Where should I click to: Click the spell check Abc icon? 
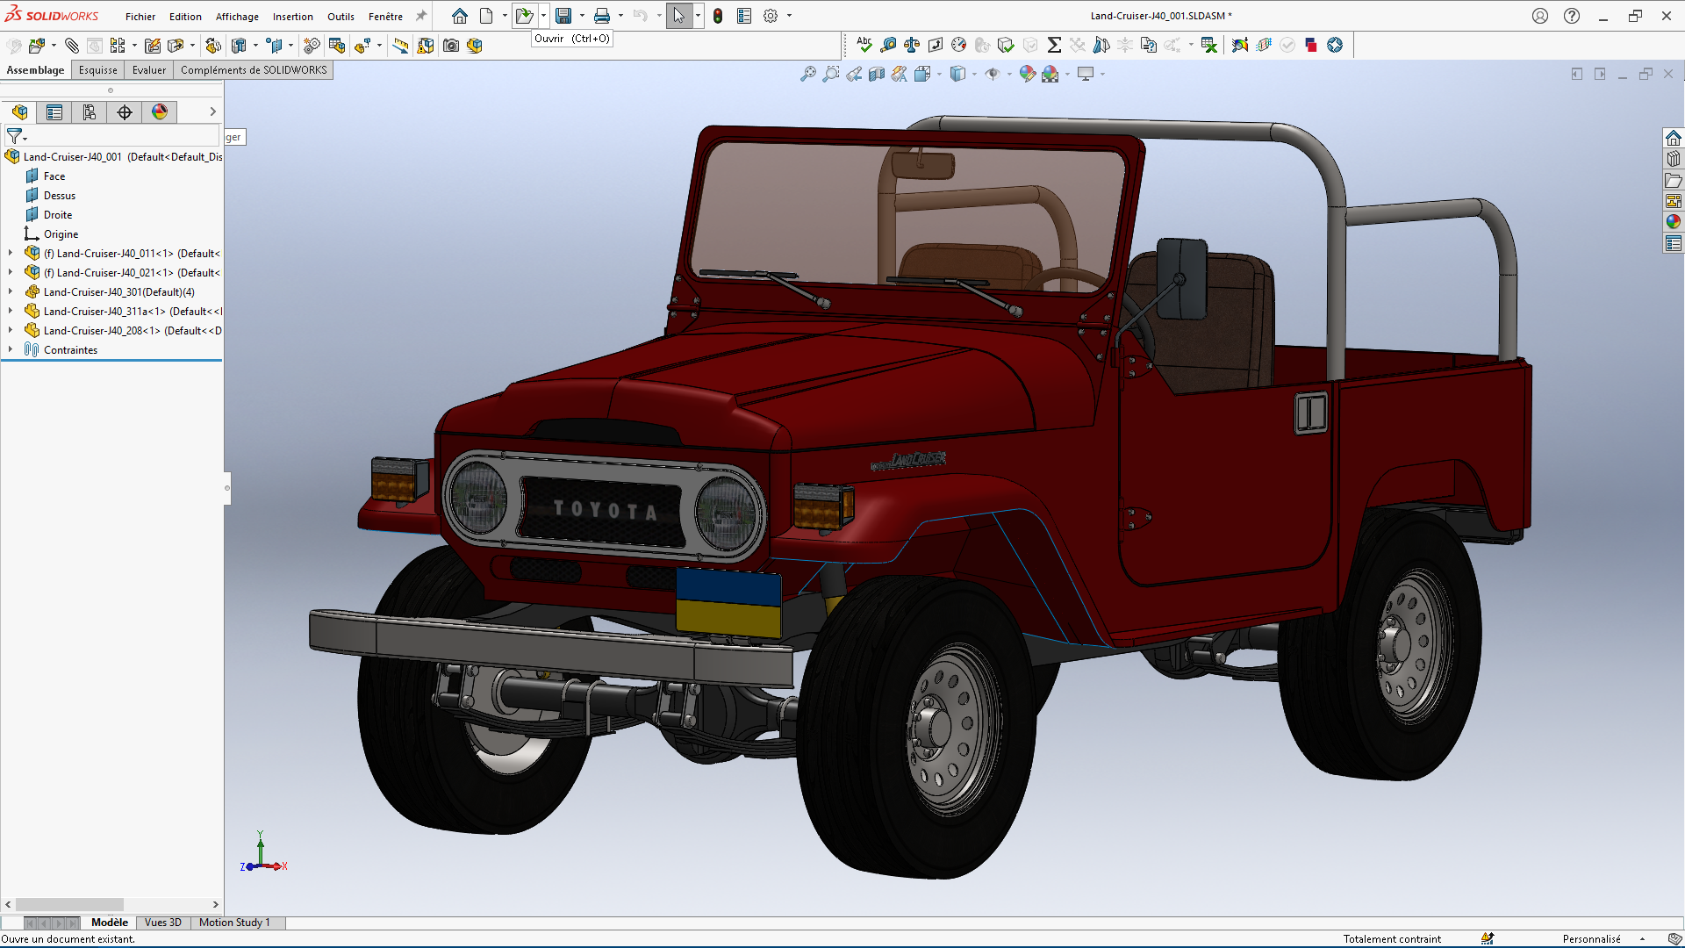click(864, 45)
